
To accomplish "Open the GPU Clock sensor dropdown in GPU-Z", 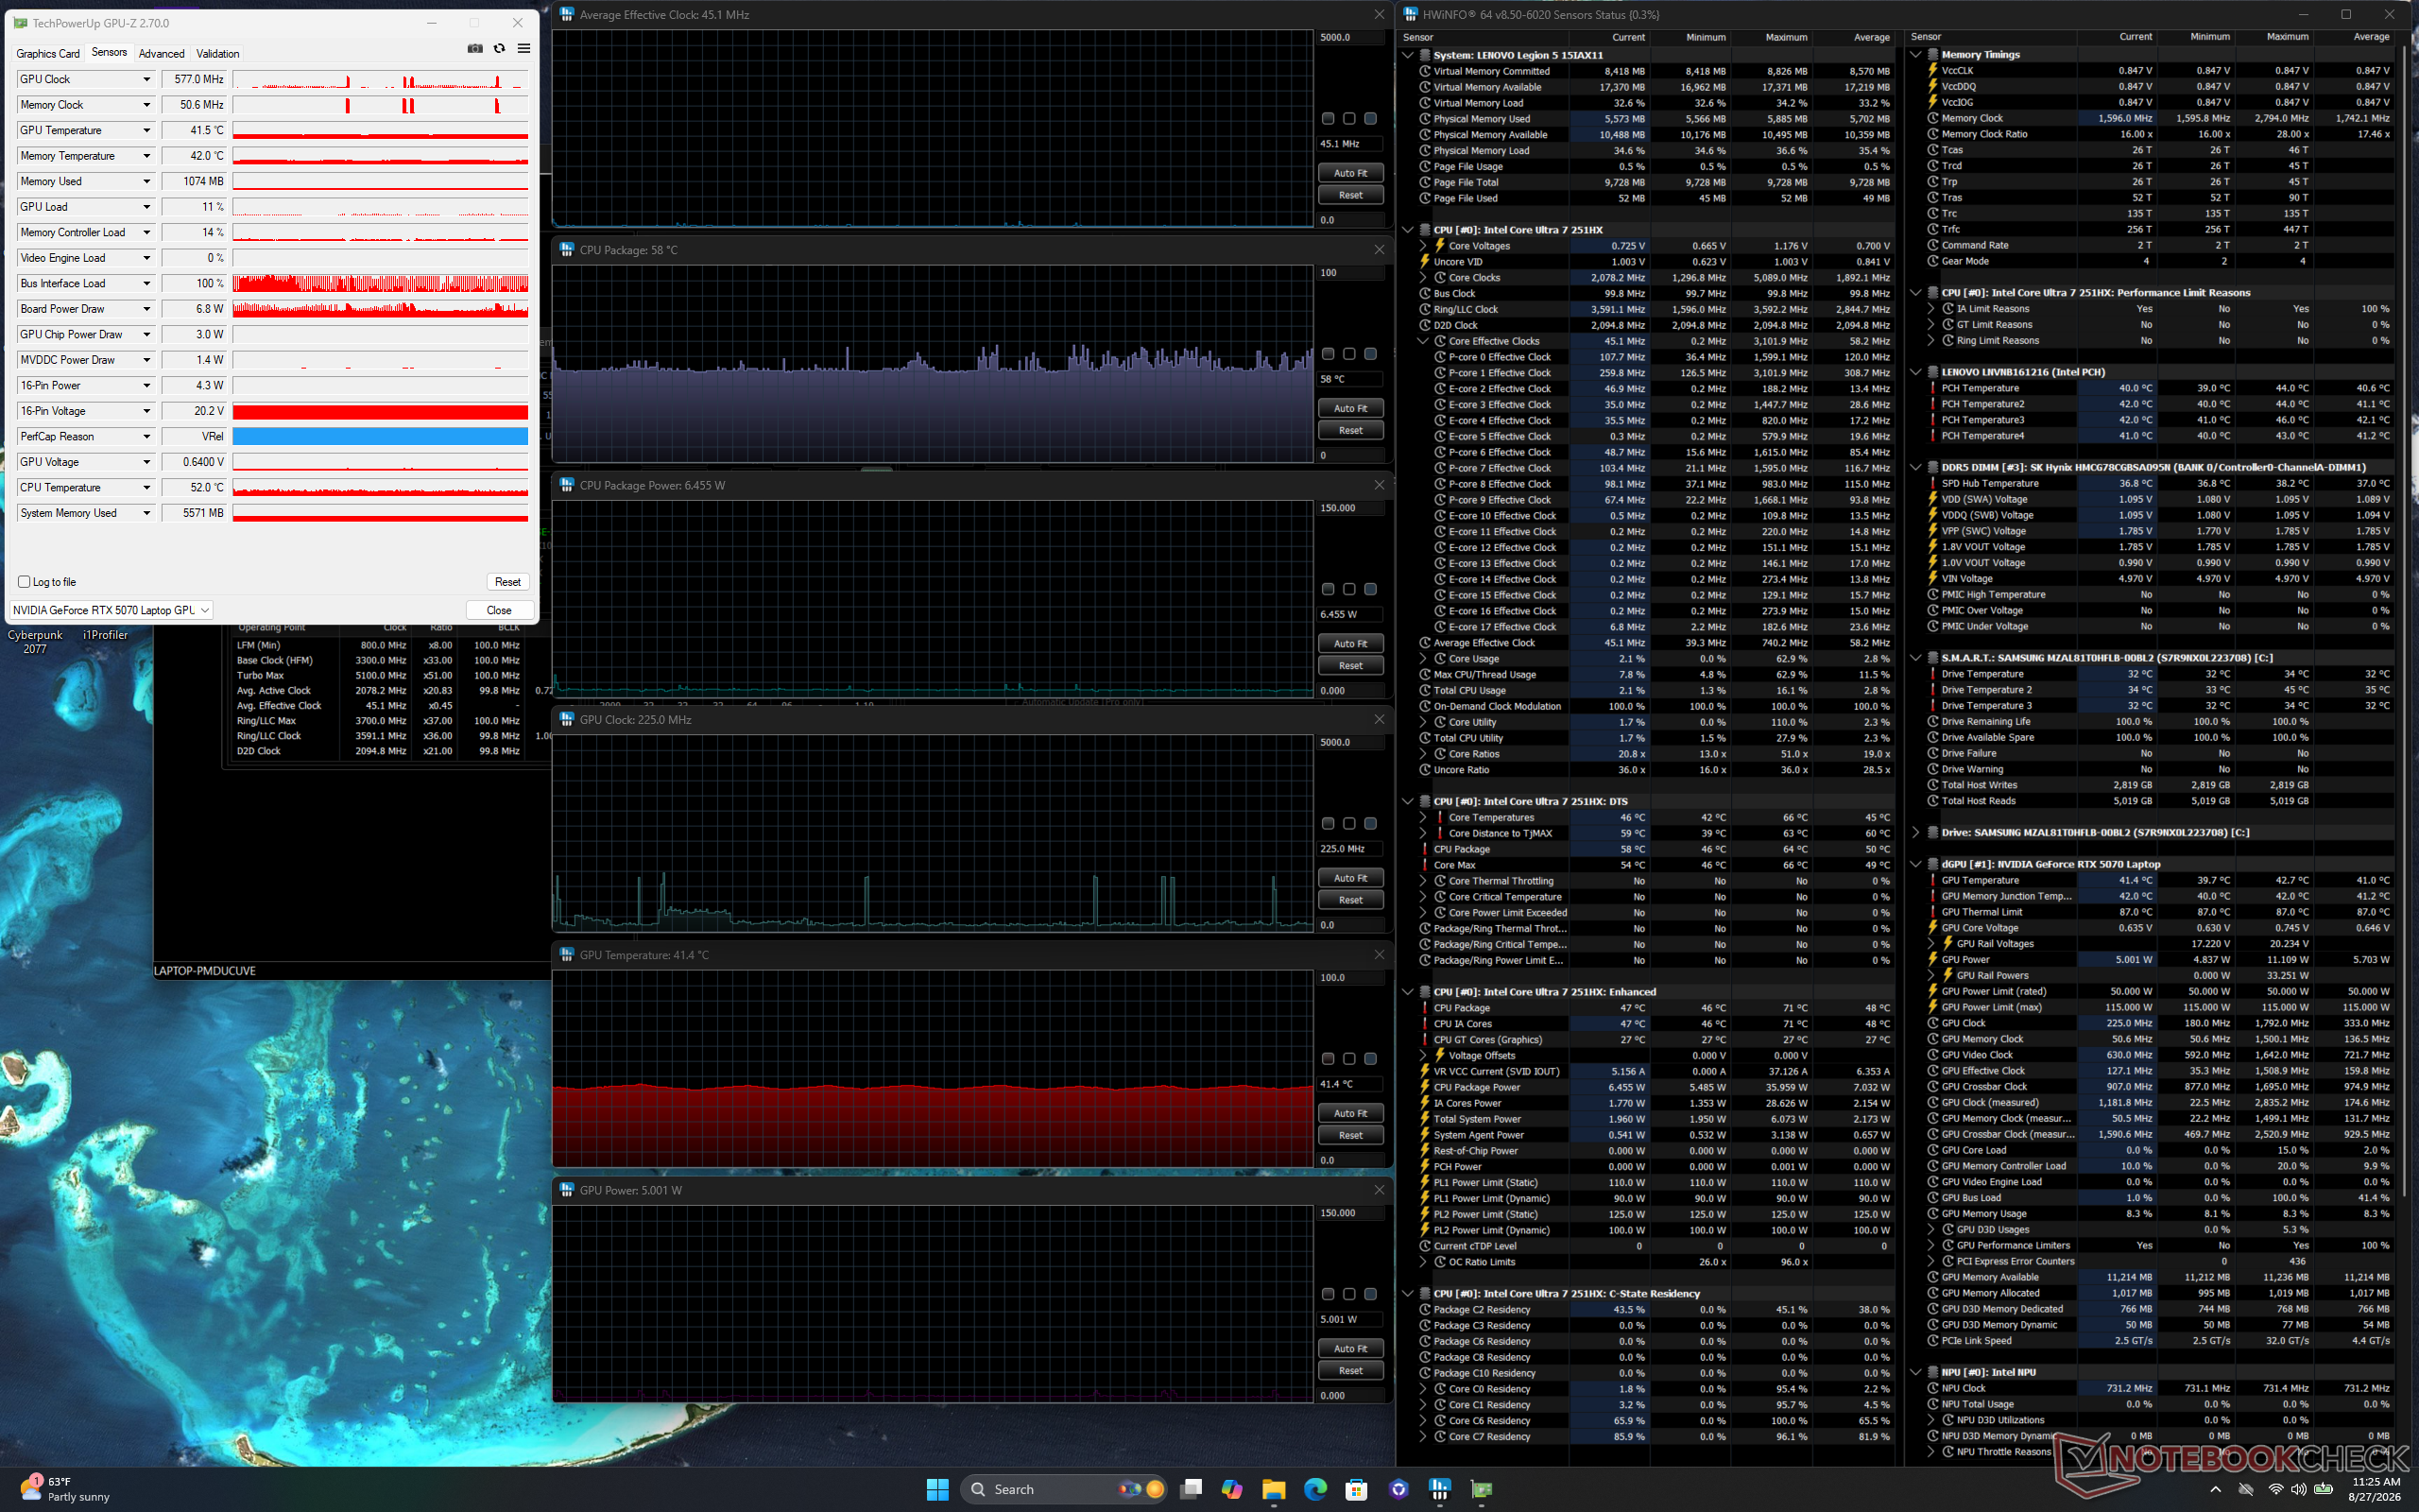I will 146,79.
